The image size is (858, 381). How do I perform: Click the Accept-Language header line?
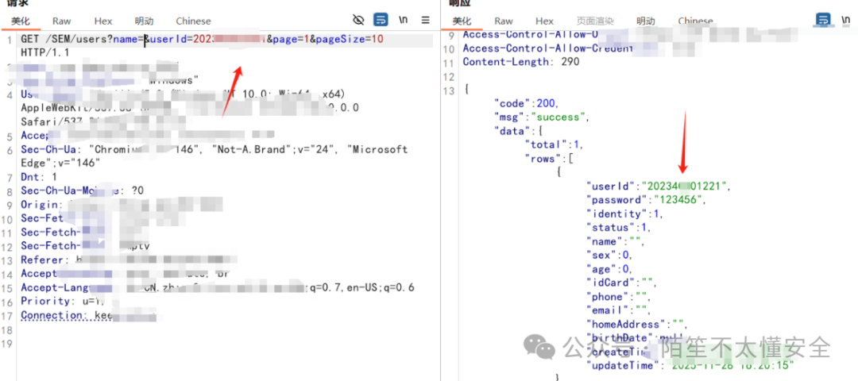point(218,287)
